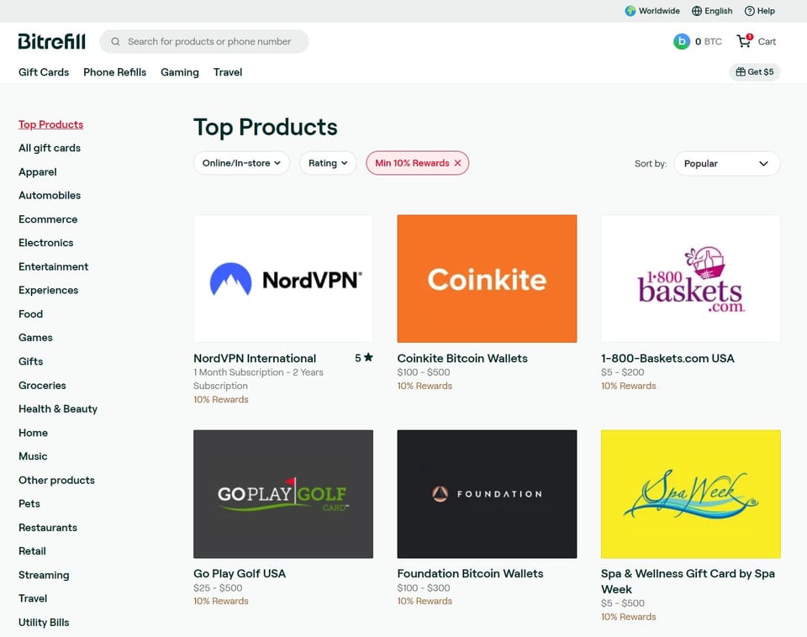Click the 0 BTC balance text
Image resolution: width=807 pixels, height=637 pixels.
[x=708, y=42]
